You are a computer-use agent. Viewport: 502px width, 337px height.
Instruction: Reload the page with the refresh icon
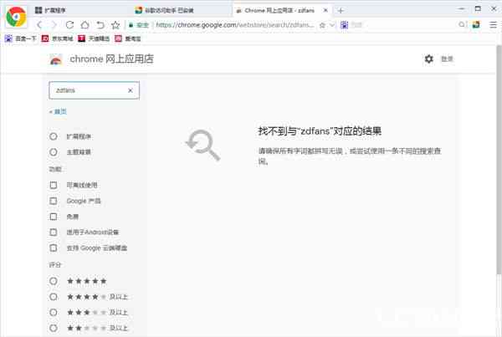(69, 24)
